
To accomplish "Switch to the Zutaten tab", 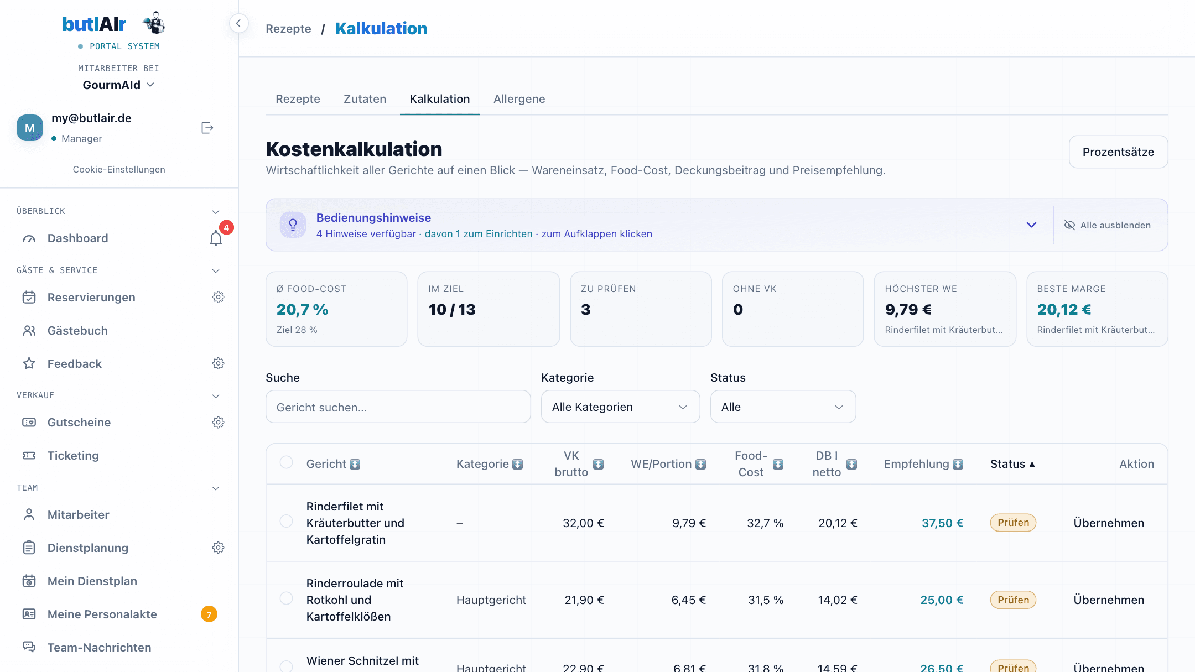I will pos(365,99).
